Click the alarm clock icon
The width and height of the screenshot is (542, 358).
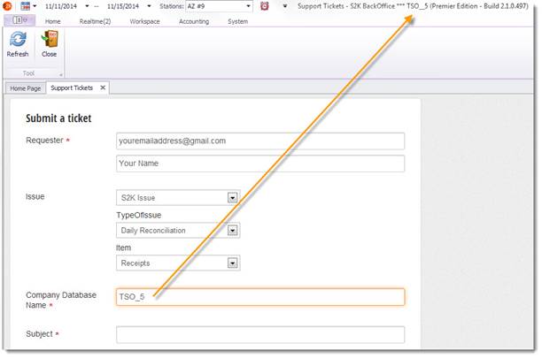tap(264, 6)
